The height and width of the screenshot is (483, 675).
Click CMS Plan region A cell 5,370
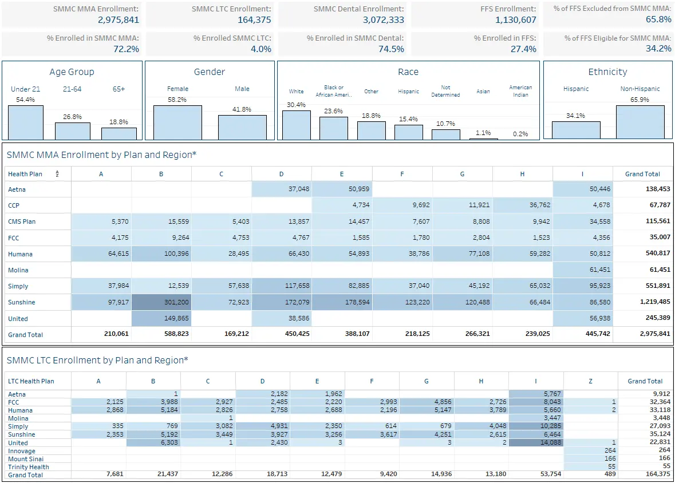101,221
